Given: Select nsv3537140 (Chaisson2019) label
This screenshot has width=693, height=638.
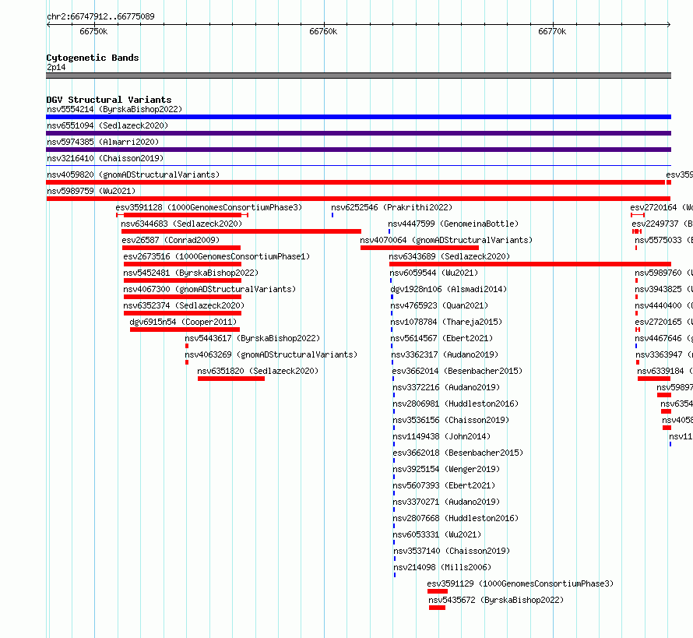Looking at the screenshot, I should [452, 551].
